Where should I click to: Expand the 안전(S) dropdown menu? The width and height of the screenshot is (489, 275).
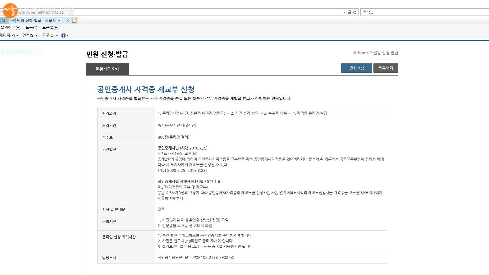pyautogui.click(x=30, y=35)
